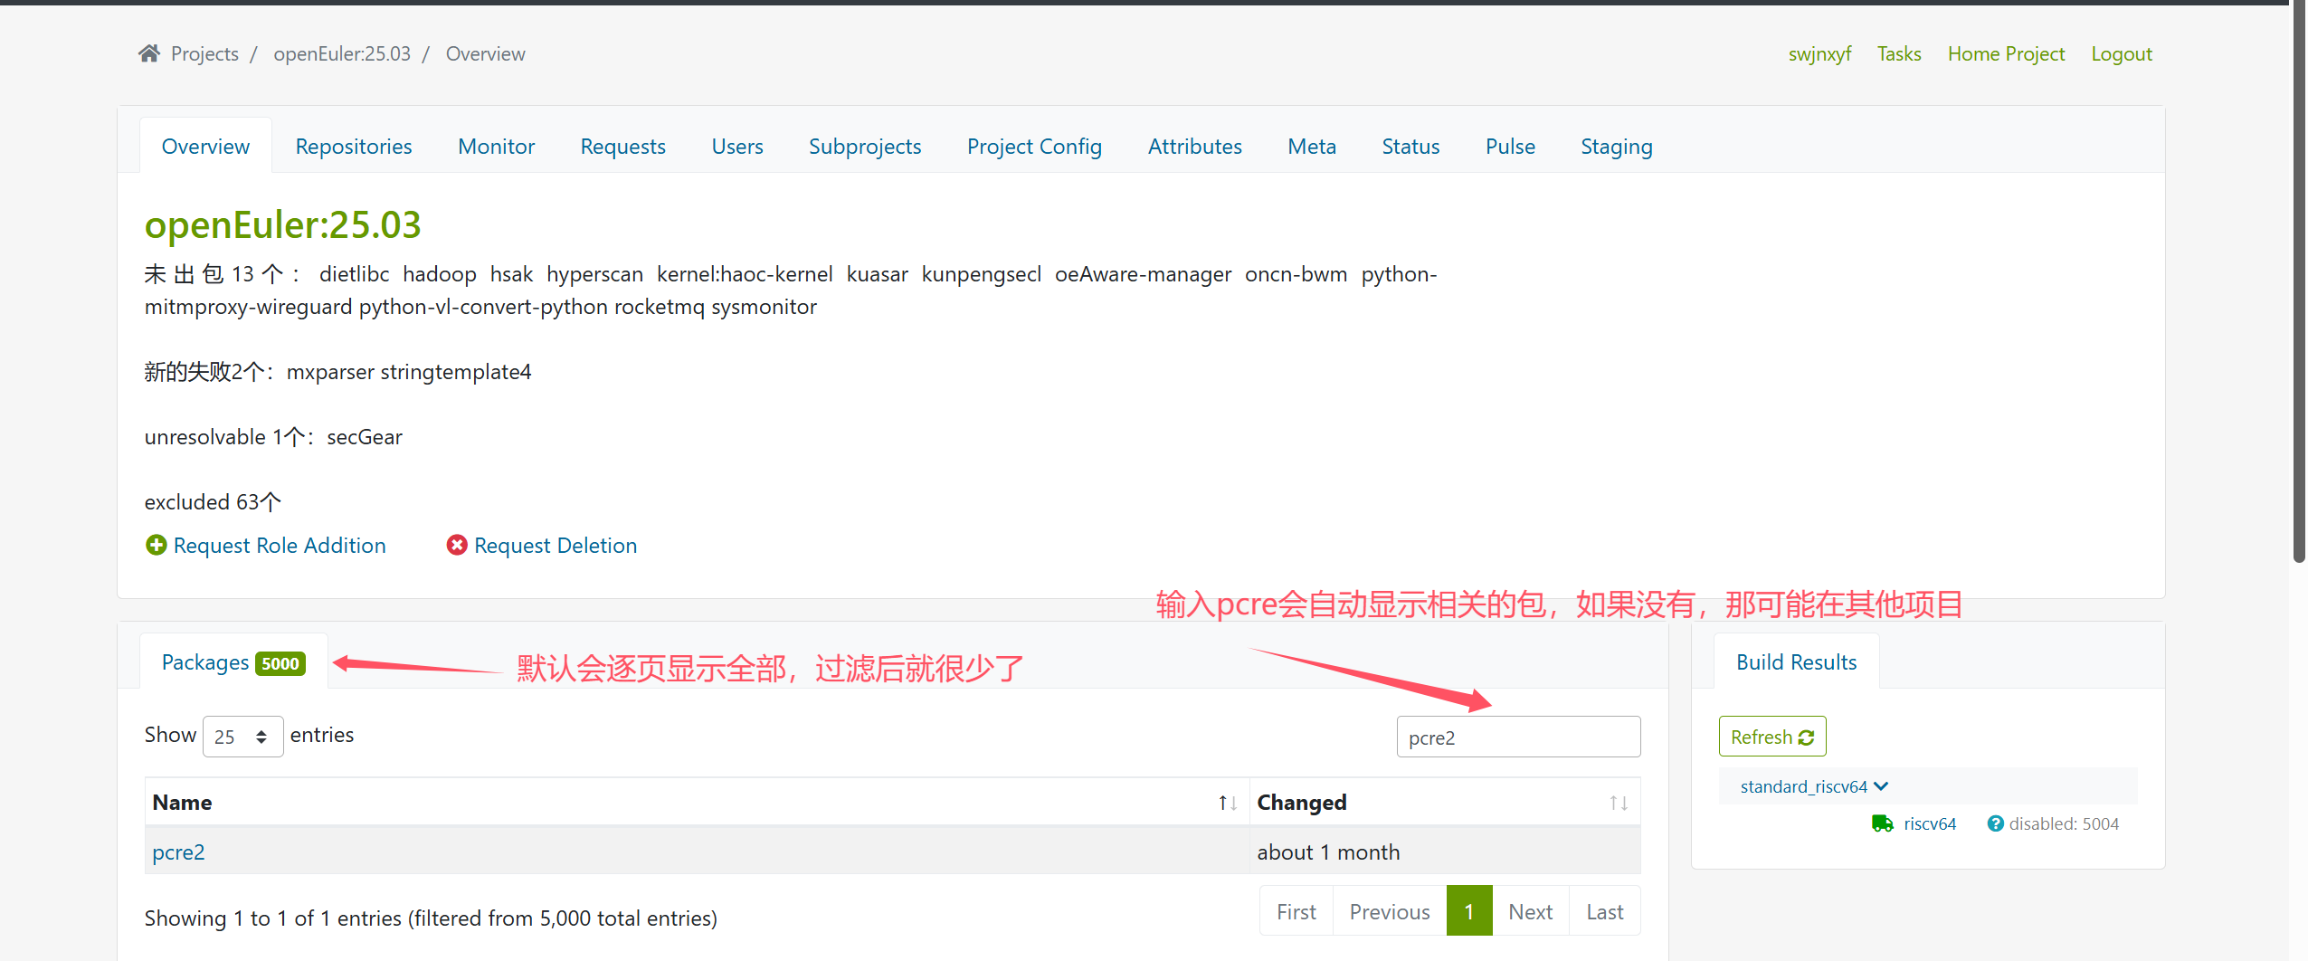Go to the Last page
Image resolution: width=2308 pixels, height=961 pixels.
point(1604,911)
